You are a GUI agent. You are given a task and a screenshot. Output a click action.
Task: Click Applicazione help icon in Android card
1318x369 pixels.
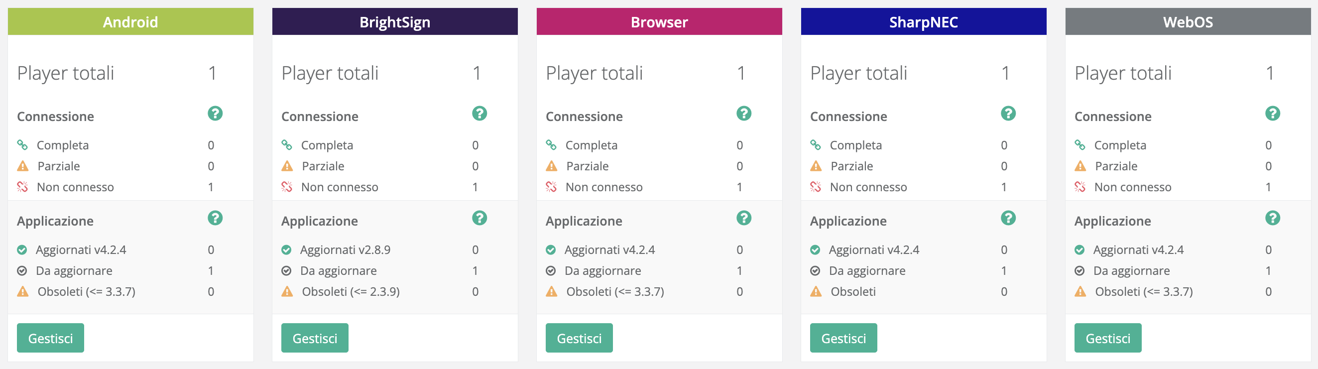point(215,218)
